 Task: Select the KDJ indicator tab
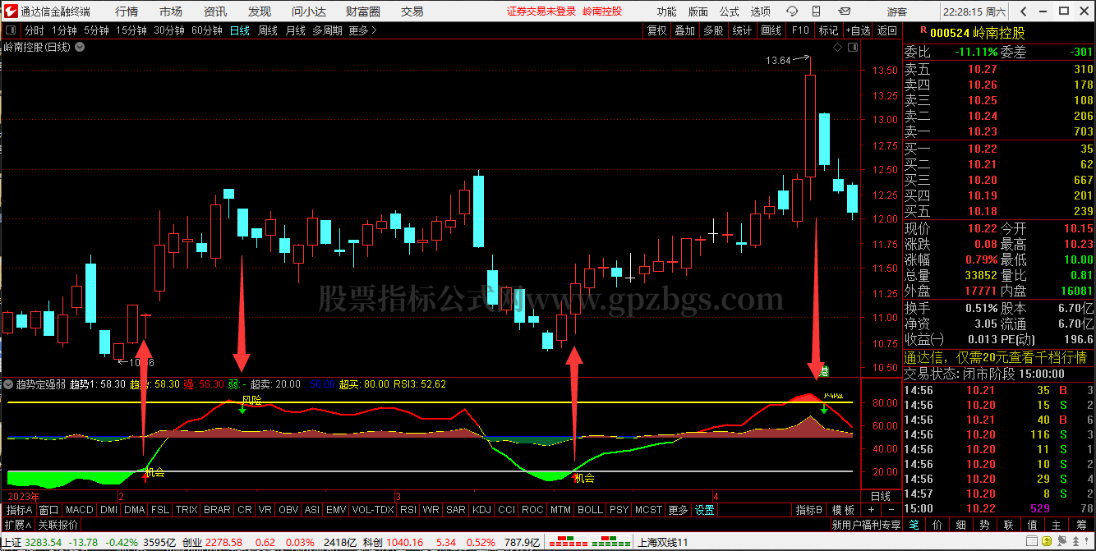(481, 510)
